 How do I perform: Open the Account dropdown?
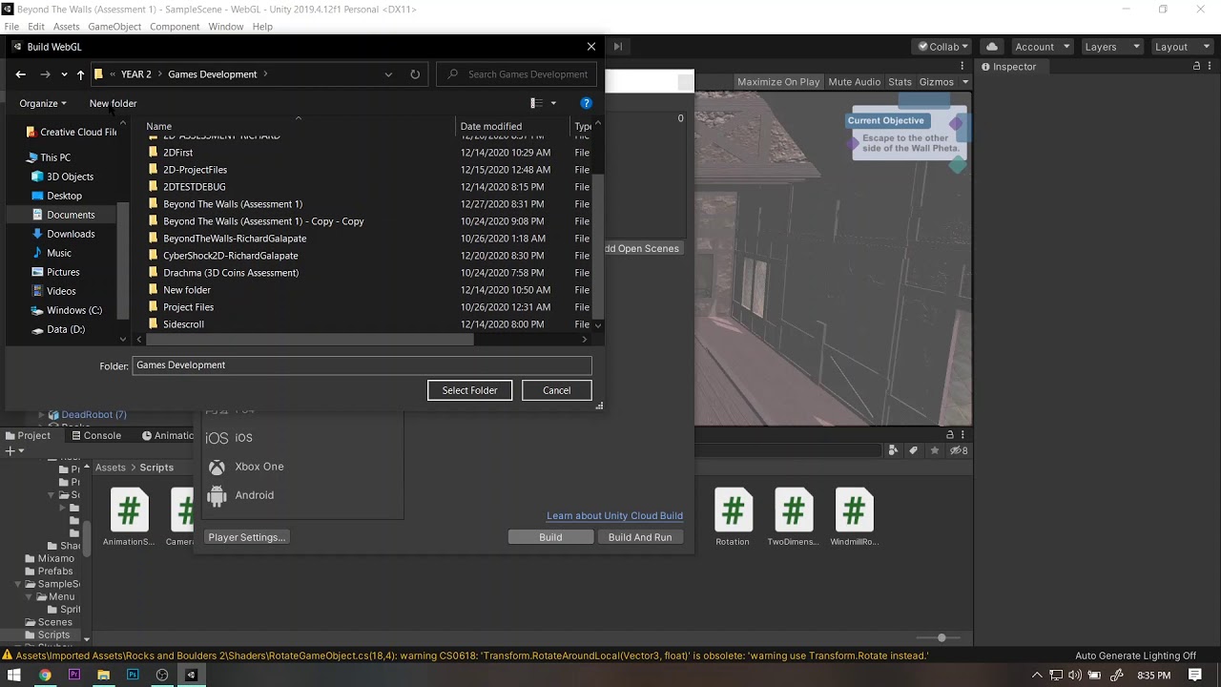[1042, 47]
